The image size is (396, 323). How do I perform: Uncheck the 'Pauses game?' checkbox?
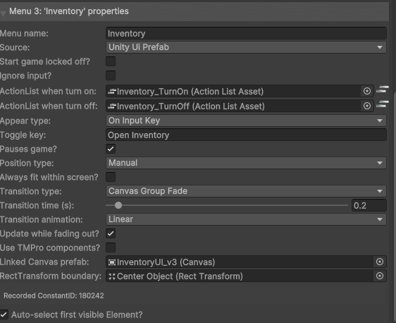111,149
